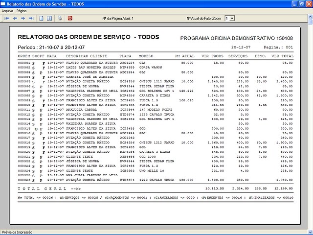Click the SERVIÇOS column header
The width and height of the screenshot is (313, 235).
(x=238, y=56)
